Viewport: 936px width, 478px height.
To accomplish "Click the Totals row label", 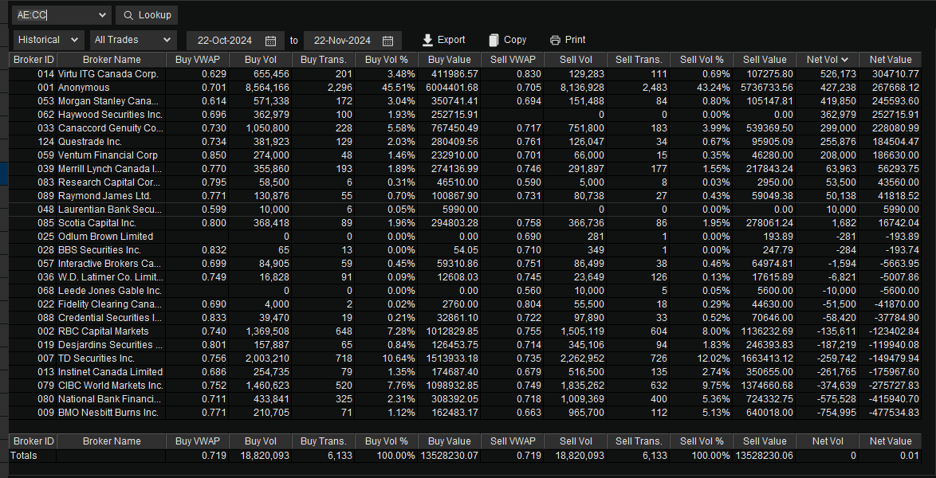I will pos(24,456).
